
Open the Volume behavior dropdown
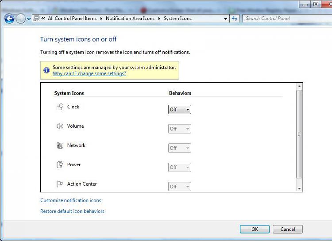point(180,129)
